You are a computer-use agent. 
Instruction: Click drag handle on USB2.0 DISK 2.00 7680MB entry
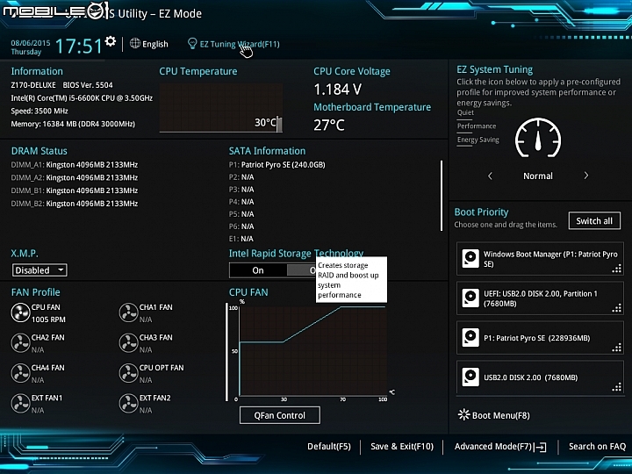pos(617,387)
